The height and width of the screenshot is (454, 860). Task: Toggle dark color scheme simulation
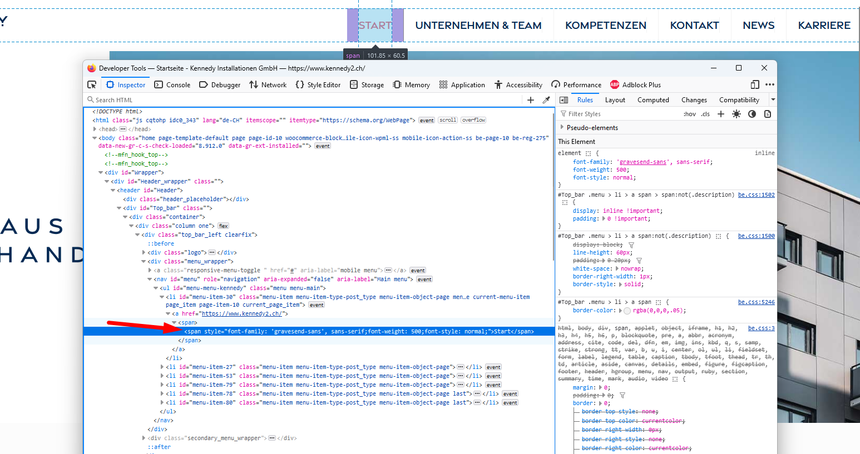[752, 114]
